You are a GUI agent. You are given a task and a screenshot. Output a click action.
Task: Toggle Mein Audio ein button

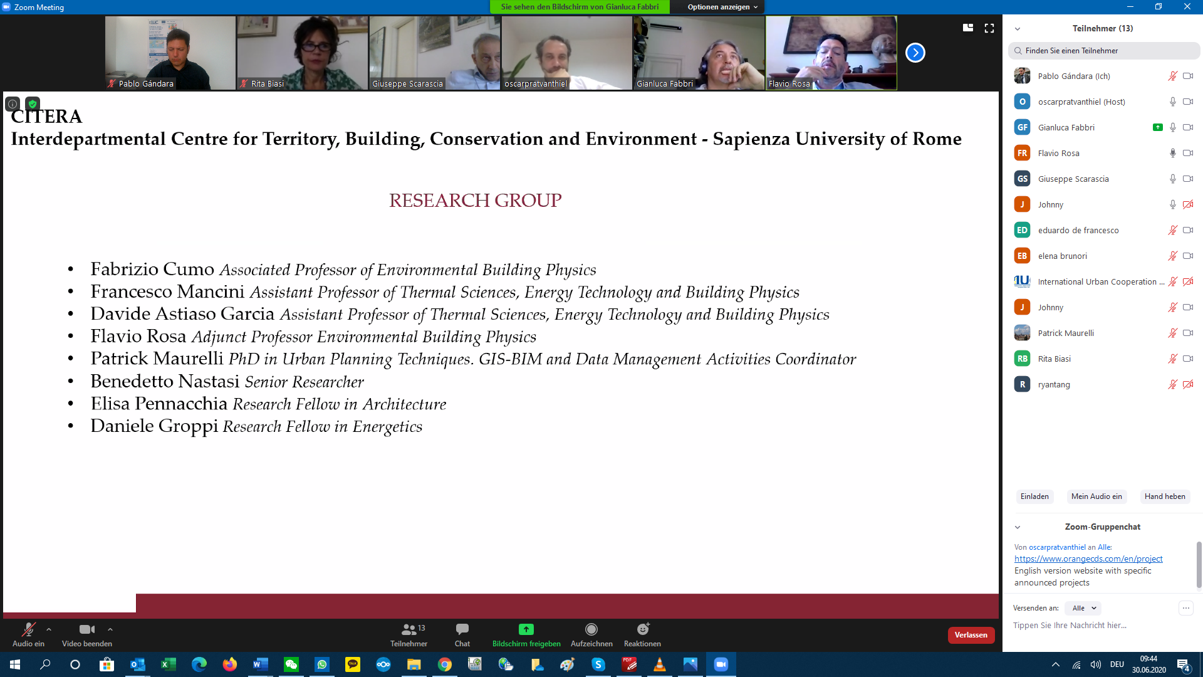(x=1096, y=496)
